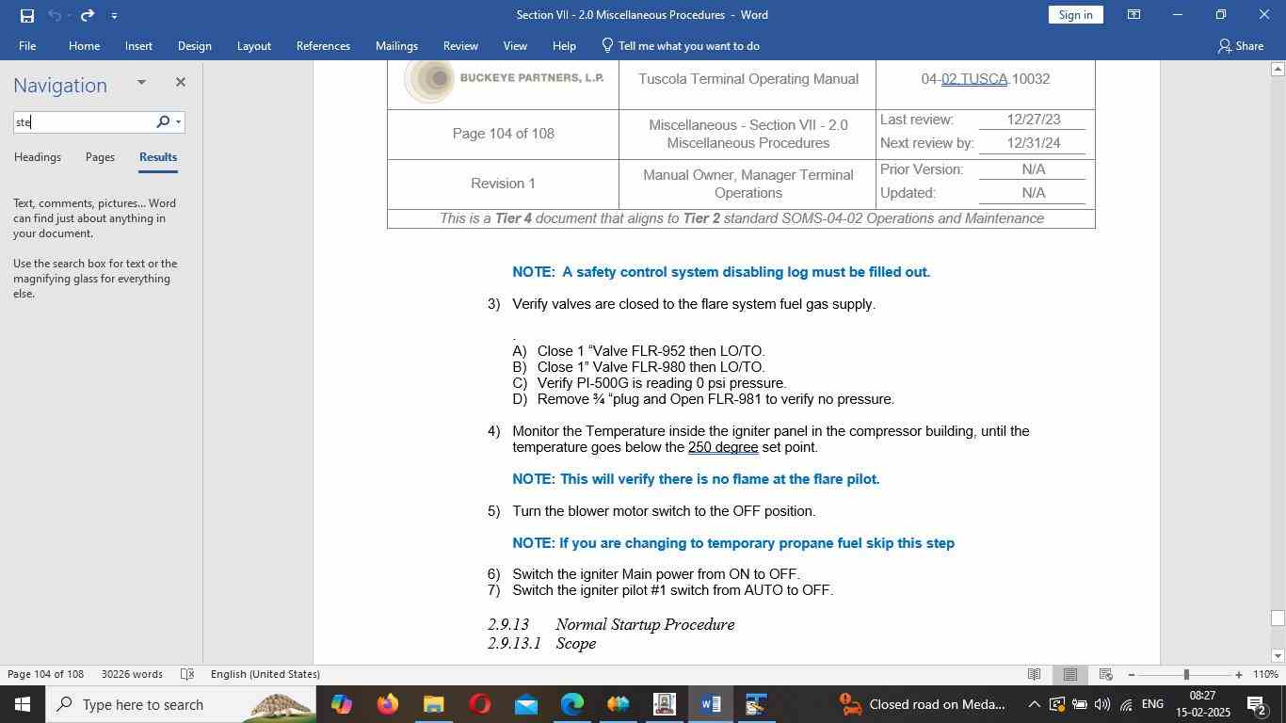
Task: Click the magnifying glass search icon
Action: pos(163,121)
